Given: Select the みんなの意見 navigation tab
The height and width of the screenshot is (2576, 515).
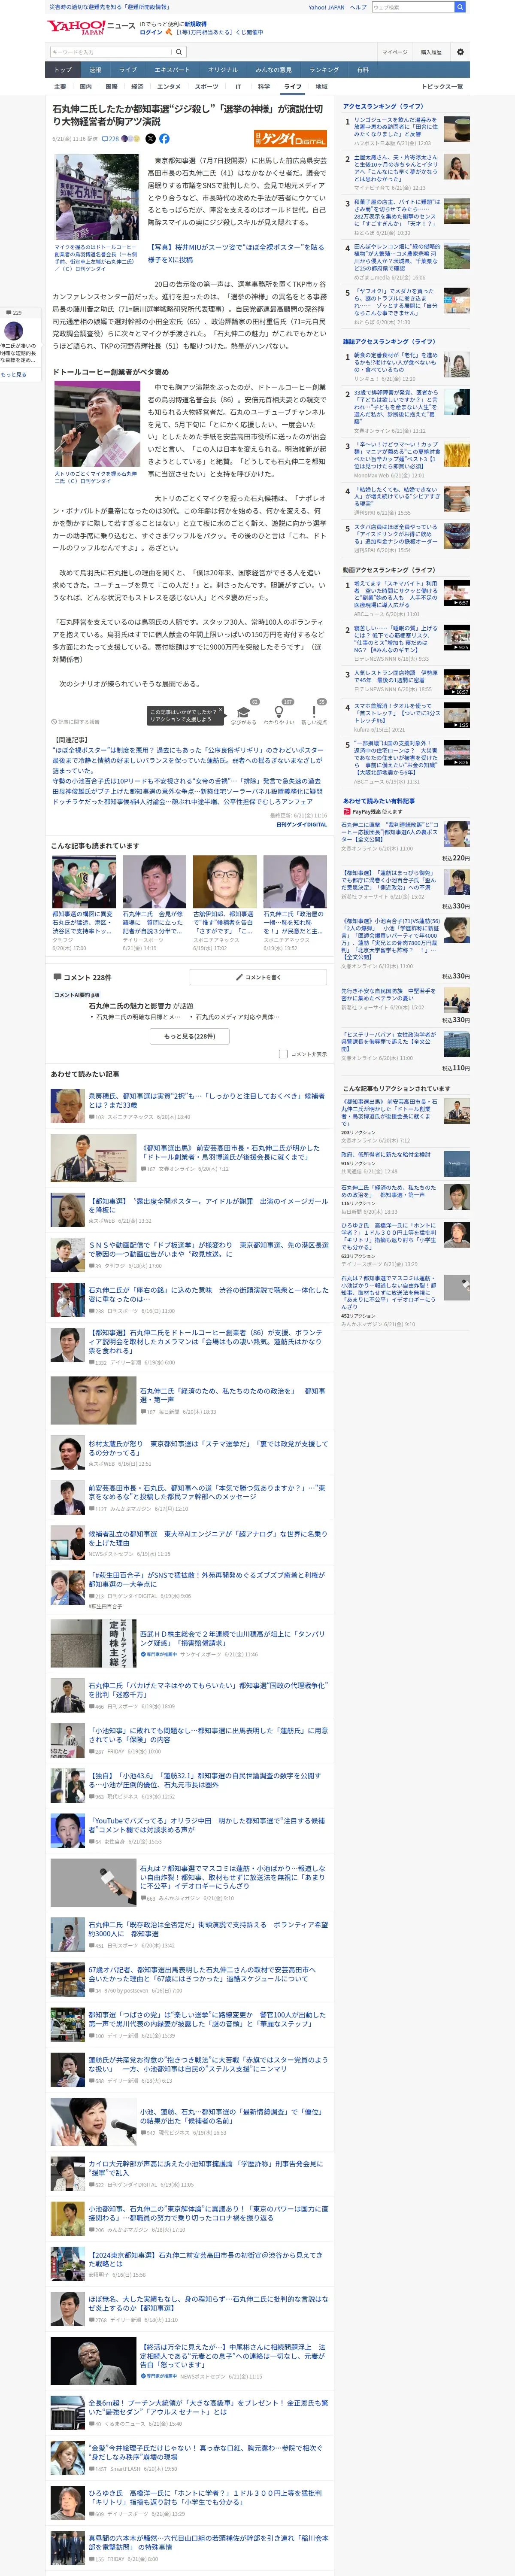Looking at the screenshot, I should click(274, 70).
